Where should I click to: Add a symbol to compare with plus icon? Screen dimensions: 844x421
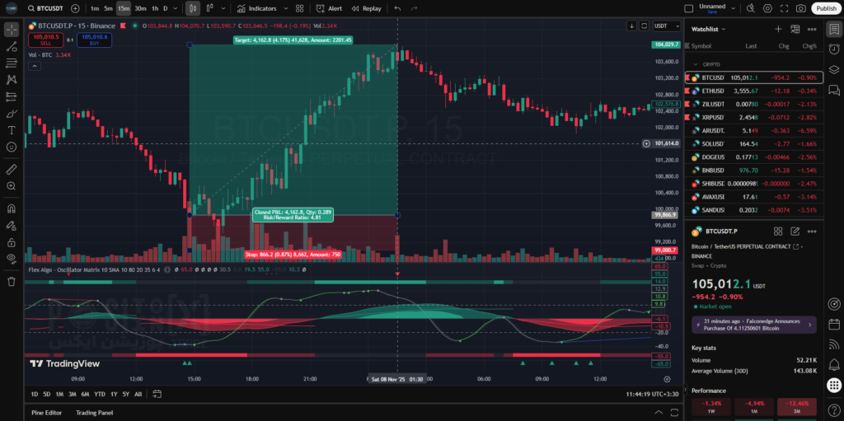point(75,8)
